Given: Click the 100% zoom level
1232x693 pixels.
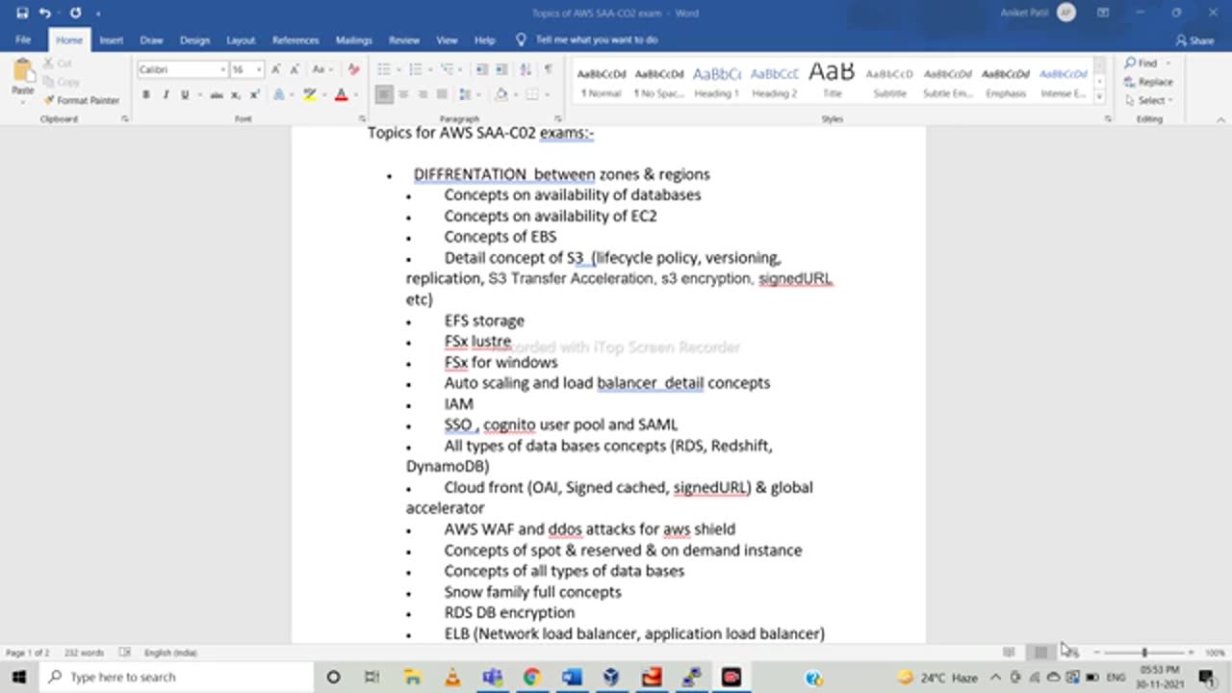Looking at the screenshot, I should pyautogui.click(x=1214, y=653).
